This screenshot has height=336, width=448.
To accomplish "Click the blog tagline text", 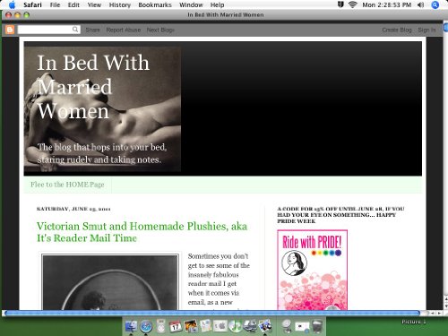I will [x=102, y=153].
